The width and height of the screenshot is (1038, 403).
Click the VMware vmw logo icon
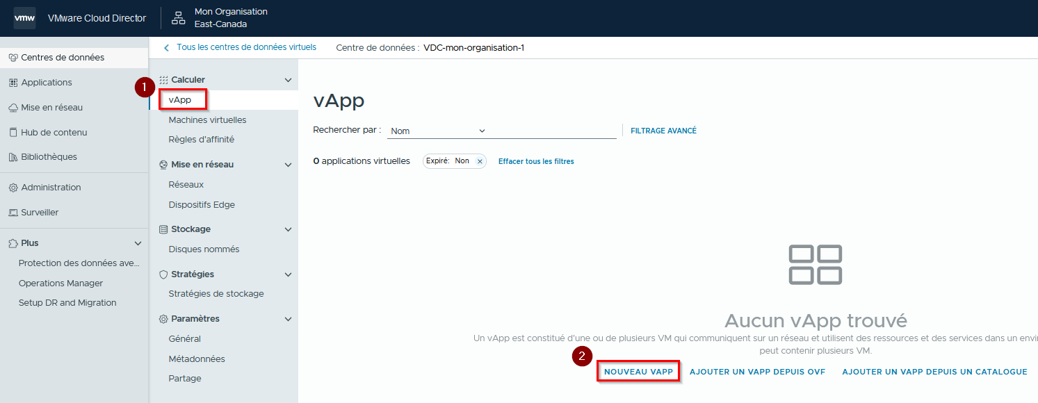[x=24, y=18]
